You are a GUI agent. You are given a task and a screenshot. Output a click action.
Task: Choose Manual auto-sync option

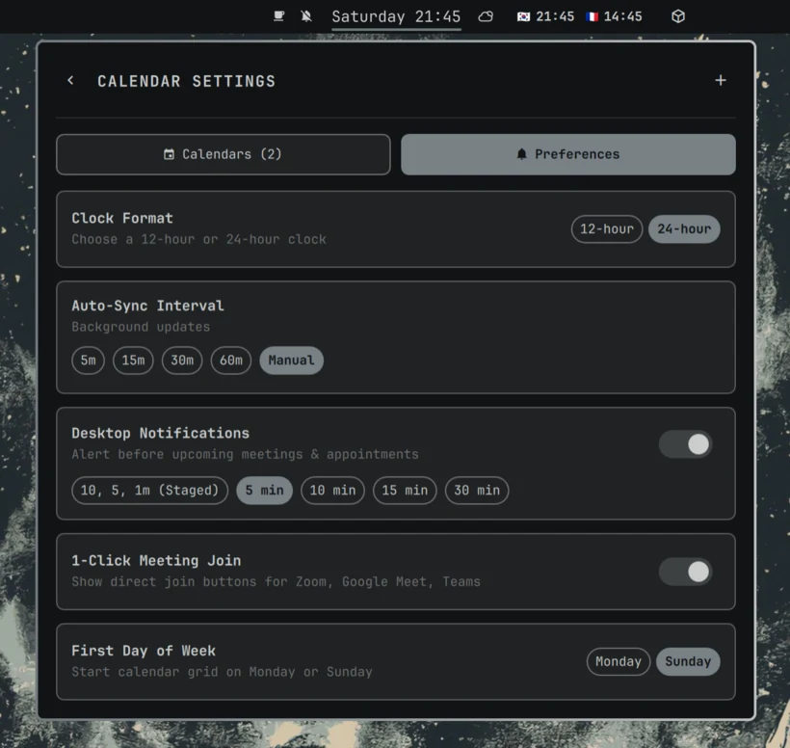[x=291, y=361]
